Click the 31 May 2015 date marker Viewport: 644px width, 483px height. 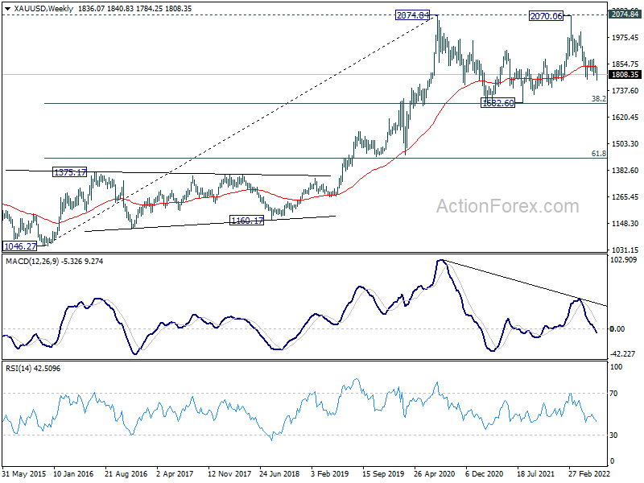[24, 473]
